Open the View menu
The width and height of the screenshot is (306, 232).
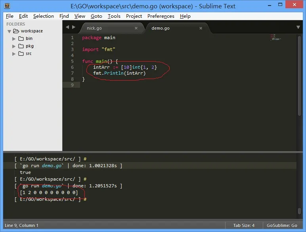(80, 16)
